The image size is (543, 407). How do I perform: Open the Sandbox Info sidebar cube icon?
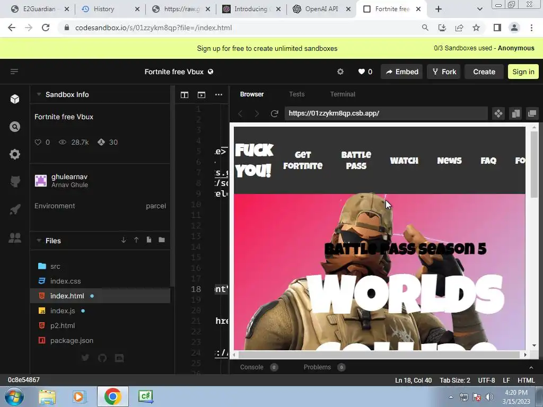14,99
